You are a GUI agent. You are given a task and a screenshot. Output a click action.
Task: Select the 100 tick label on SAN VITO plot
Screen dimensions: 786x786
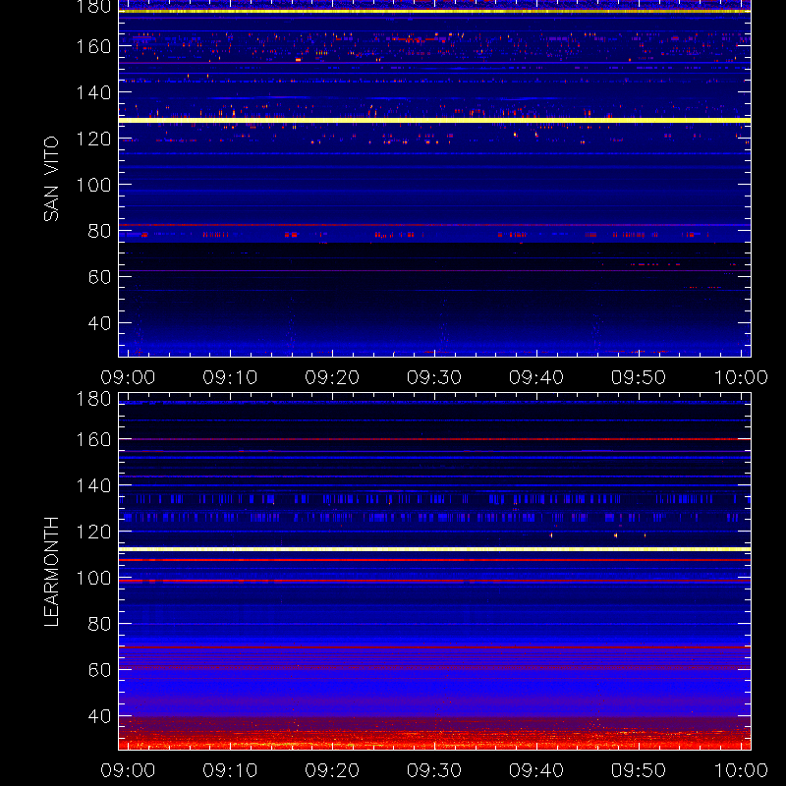click(93, 185)
